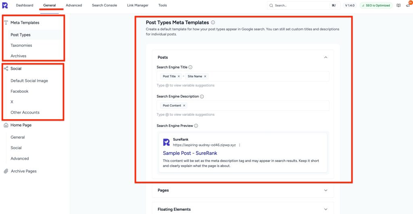The image size is (413, 214).
Task: Expand the Floating Elements section
Action: tap(326, 209)
